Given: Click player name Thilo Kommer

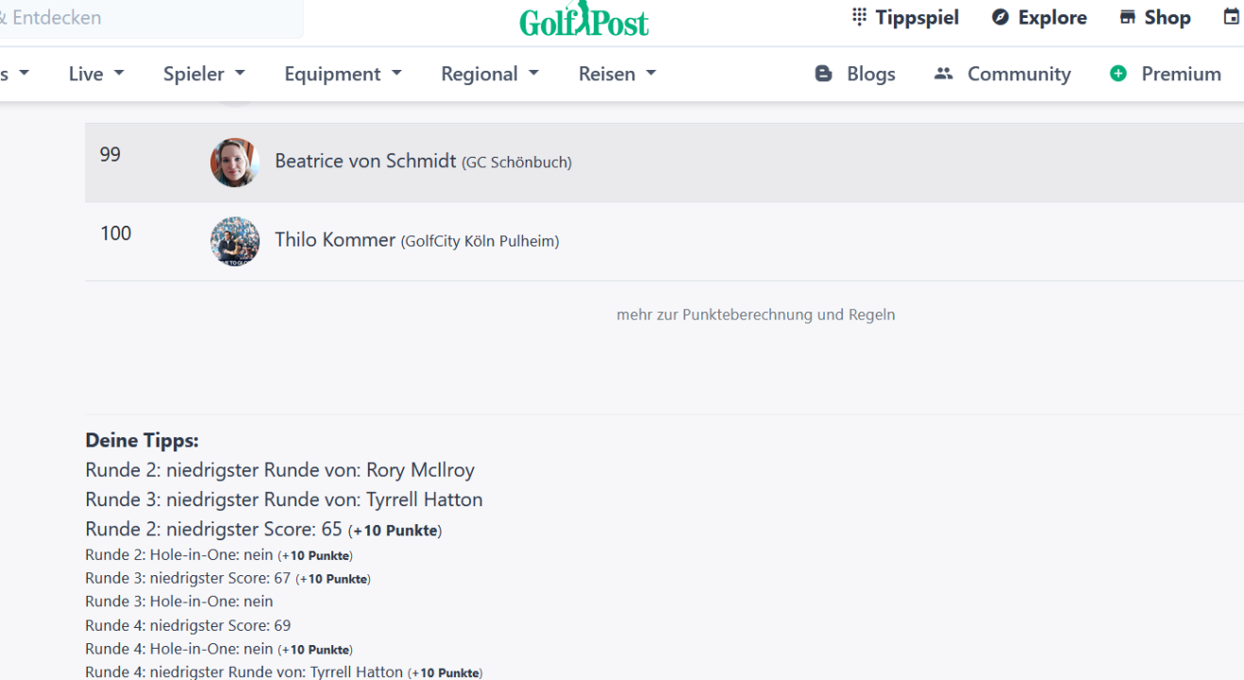Looking at the screenshot, I should click(335, 240).
